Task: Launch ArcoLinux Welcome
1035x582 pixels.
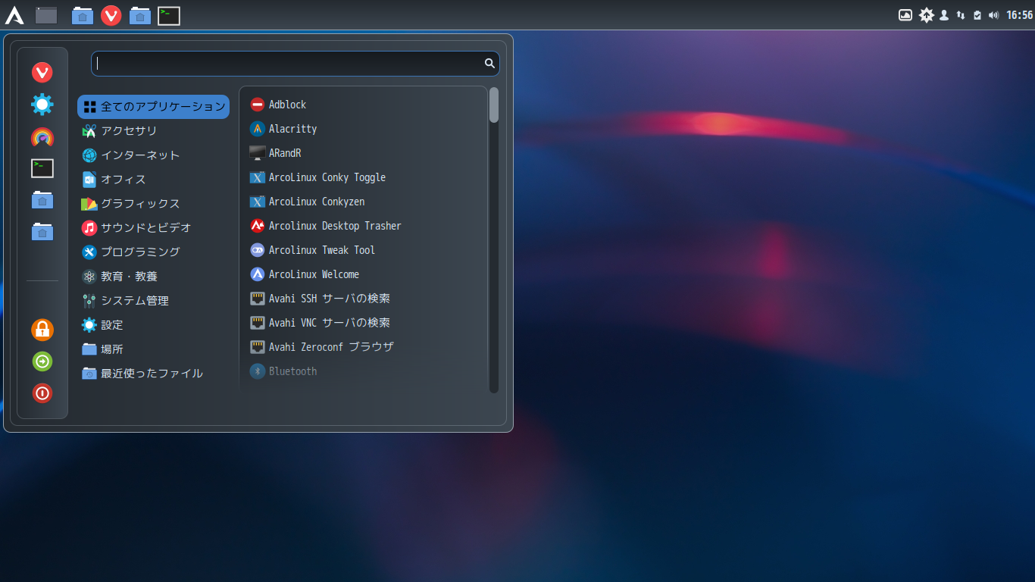Action: [363, 274]
